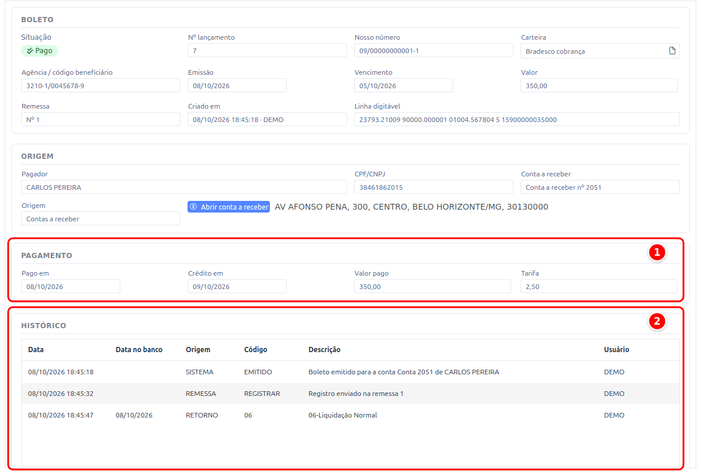Click the double-check icon in Pago badge

click(30, 51)
